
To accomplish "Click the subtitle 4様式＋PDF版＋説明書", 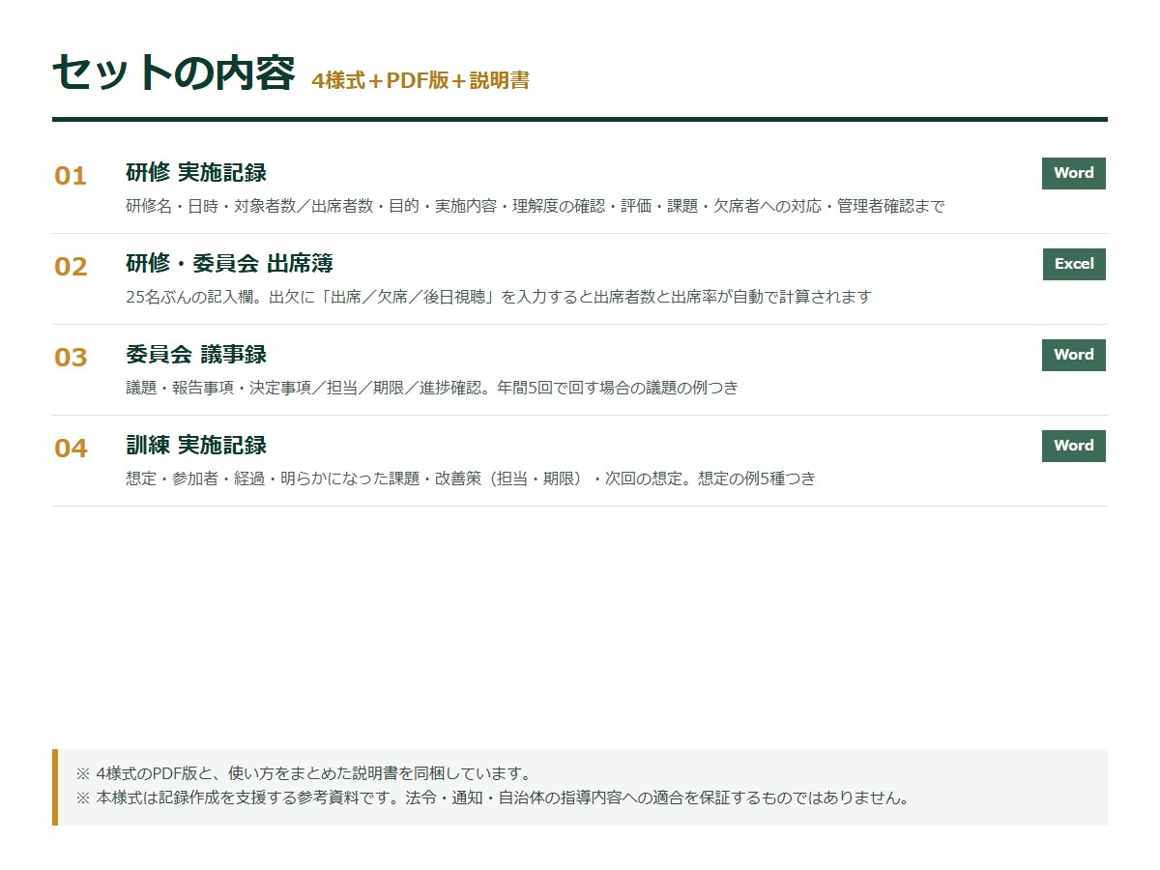I will point(420,80).
